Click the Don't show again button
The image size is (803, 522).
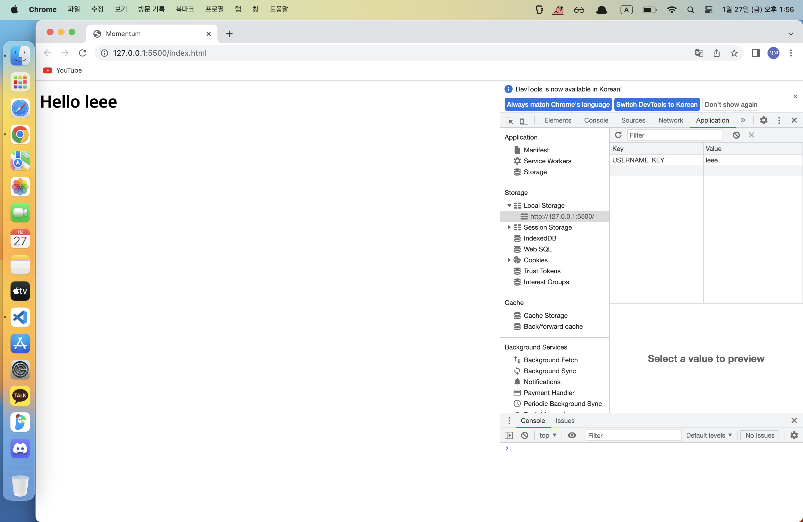(x=731, y=105)
